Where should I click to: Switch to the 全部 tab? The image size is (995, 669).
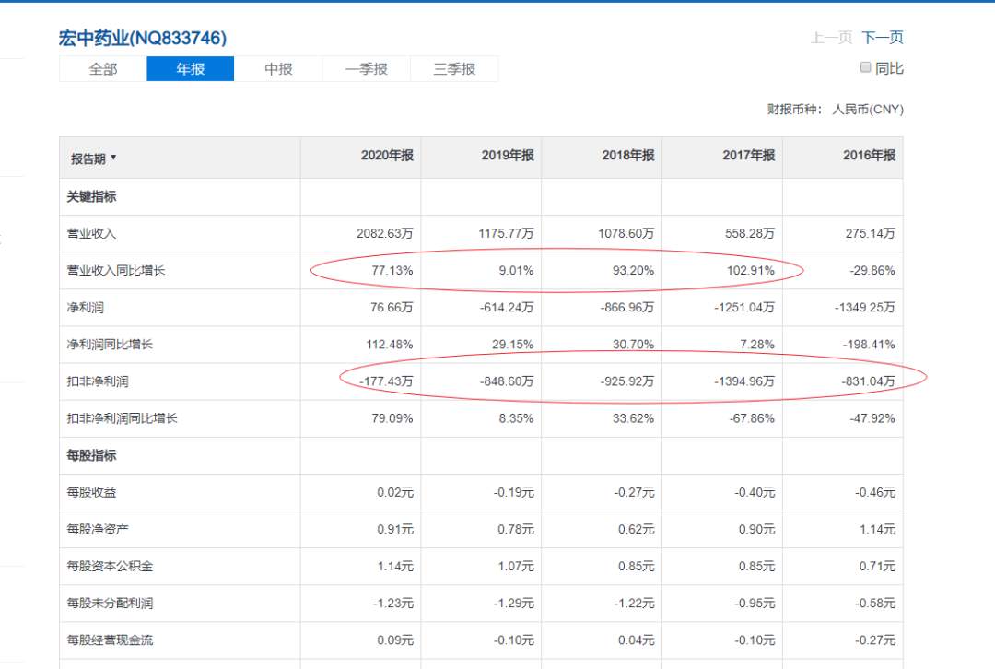click(x=103, y=68)
